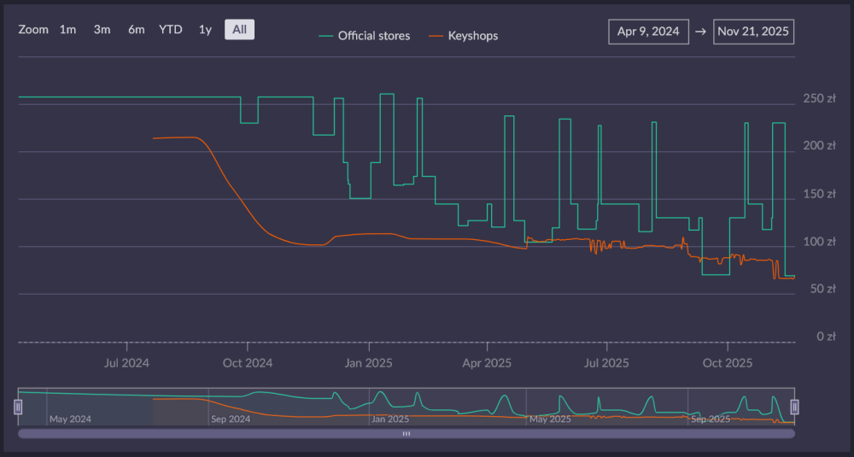Open the end date field Nov 21, 2025

click(753, 32)
